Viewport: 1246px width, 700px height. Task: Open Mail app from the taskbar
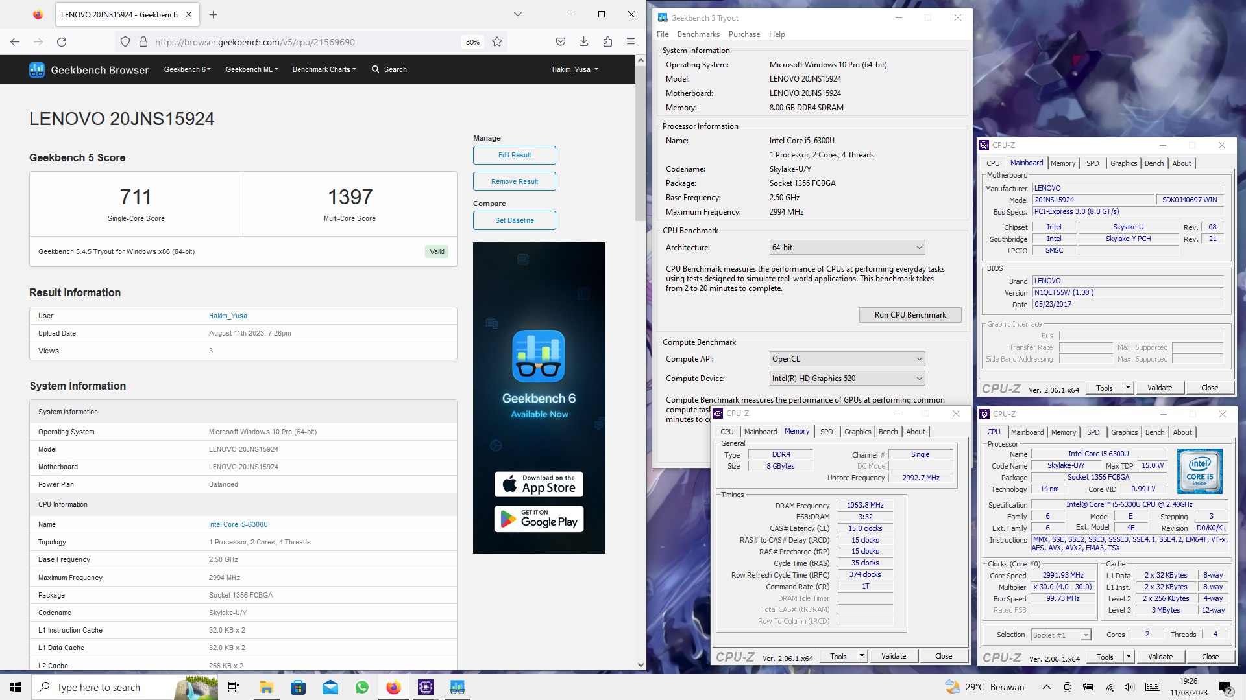tap(330, 687)
